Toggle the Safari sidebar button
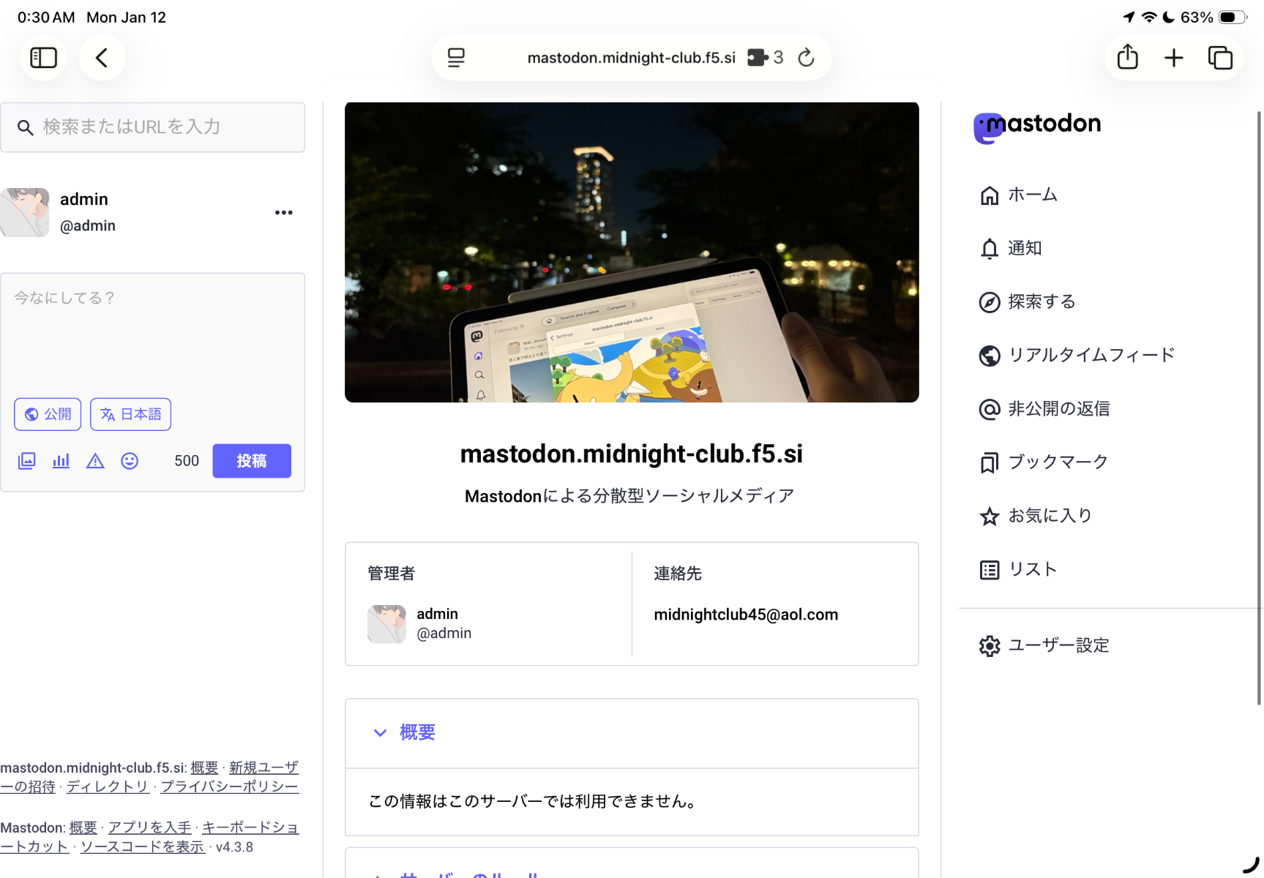Viewport: 1264px width, 878px height. 43,58
